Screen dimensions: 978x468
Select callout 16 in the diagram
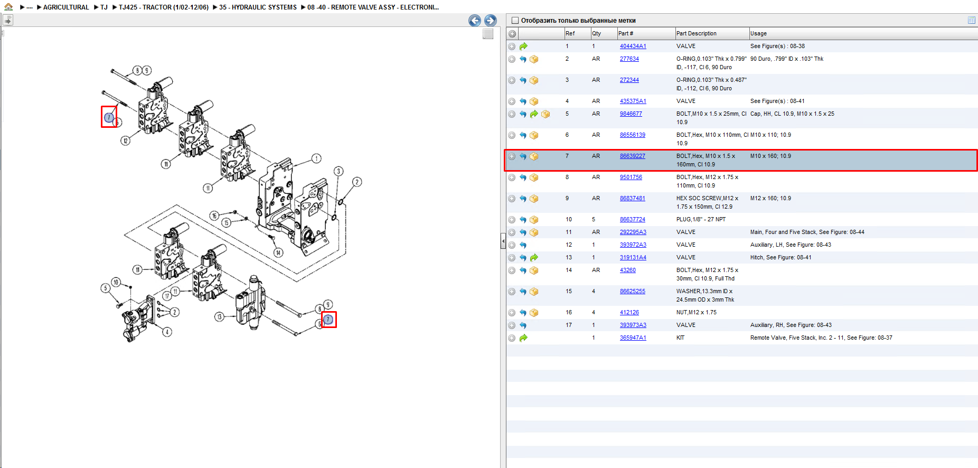click(214, 216)
